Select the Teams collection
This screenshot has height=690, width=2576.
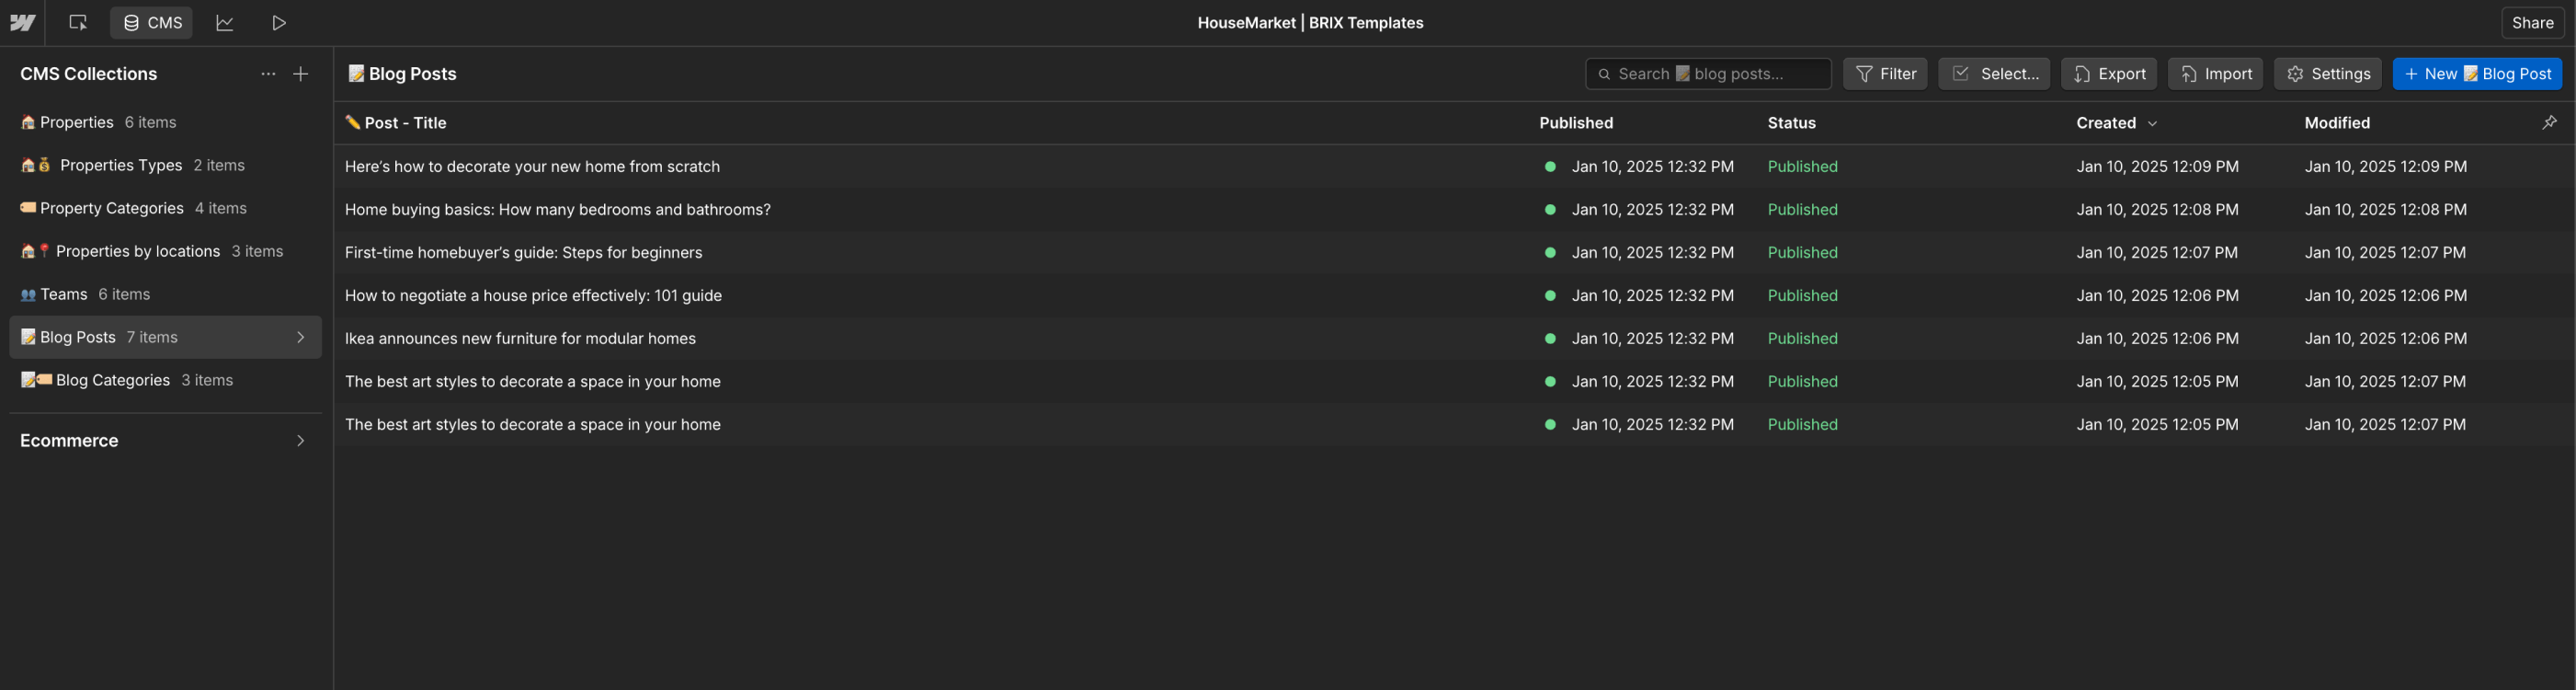point(165,294)
